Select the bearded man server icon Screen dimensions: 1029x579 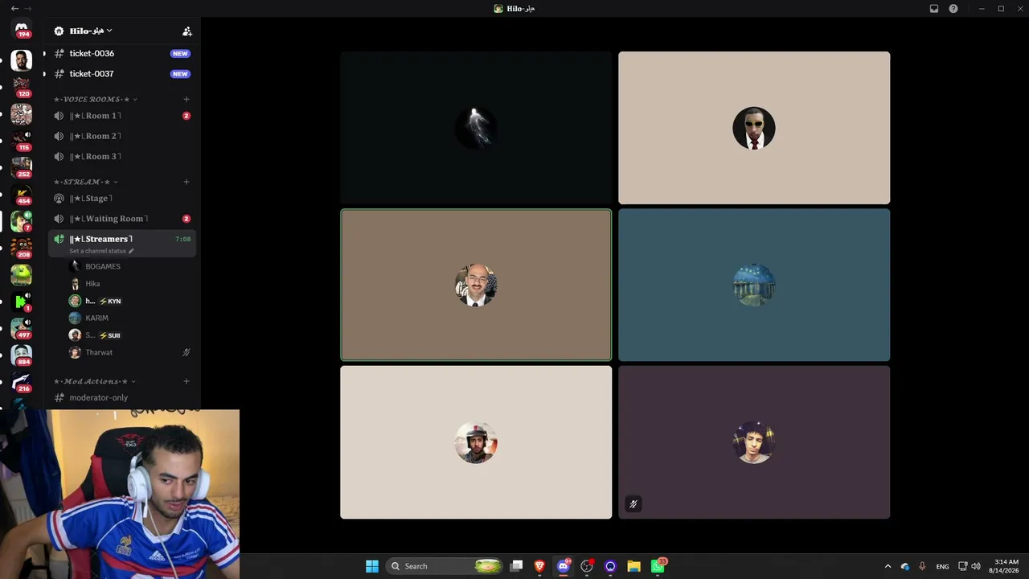point(22,60)
